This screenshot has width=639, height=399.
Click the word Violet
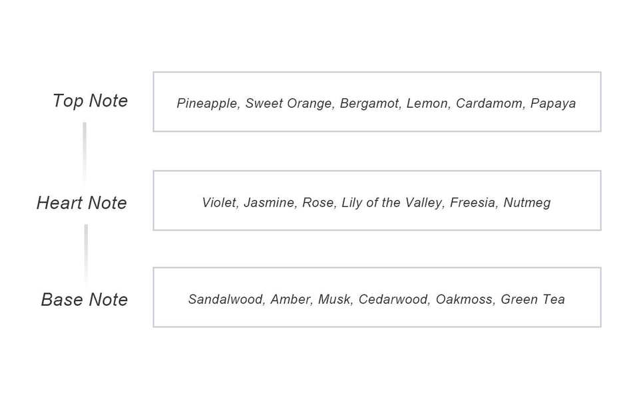pyautogui.click(x=219, y=203)
